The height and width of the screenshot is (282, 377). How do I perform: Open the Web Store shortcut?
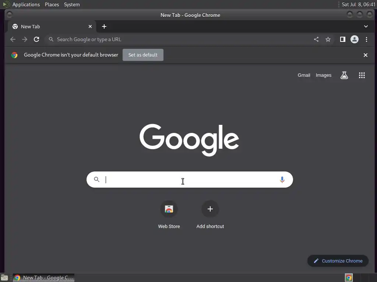169,215
